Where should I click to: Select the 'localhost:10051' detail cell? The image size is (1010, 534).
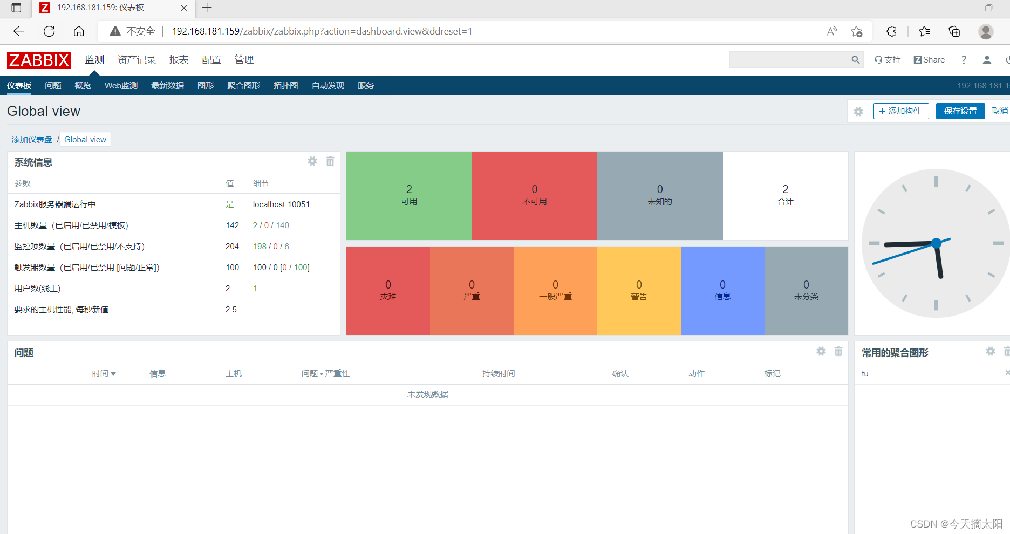(281, 204)
